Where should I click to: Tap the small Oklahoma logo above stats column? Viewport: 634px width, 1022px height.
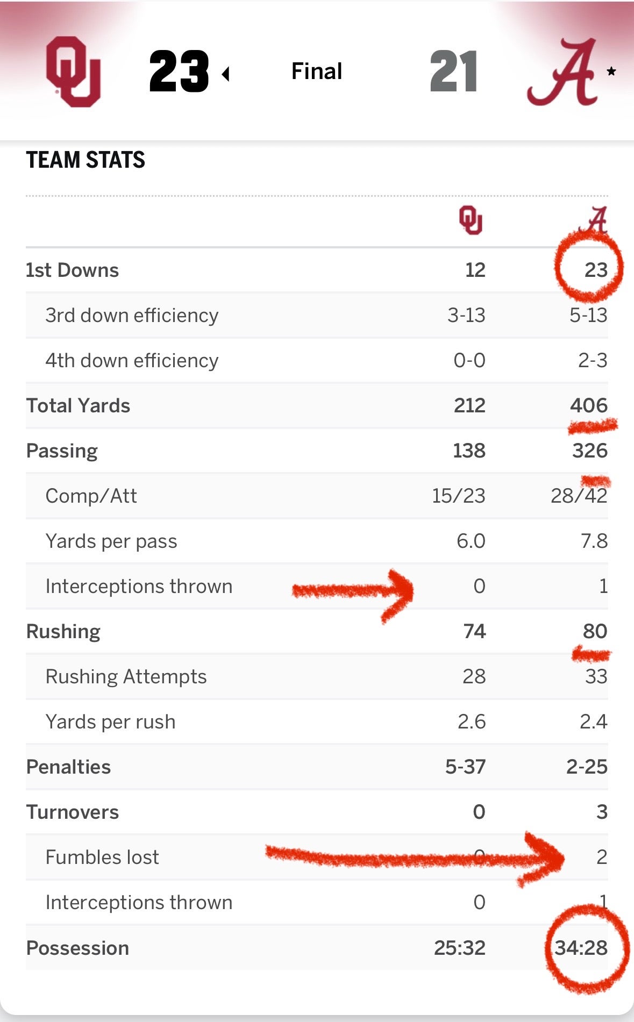[471, 220]
